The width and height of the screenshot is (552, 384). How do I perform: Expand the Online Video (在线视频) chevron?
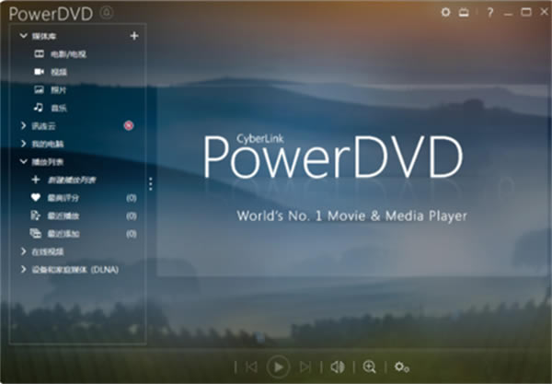[24, 251]
